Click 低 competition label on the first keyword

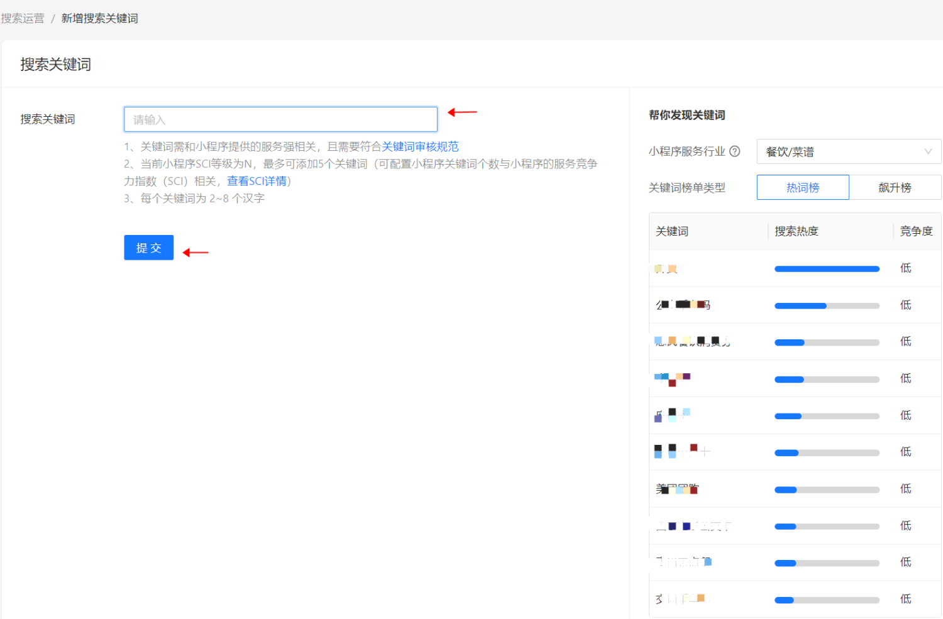[x=905, y=268]
